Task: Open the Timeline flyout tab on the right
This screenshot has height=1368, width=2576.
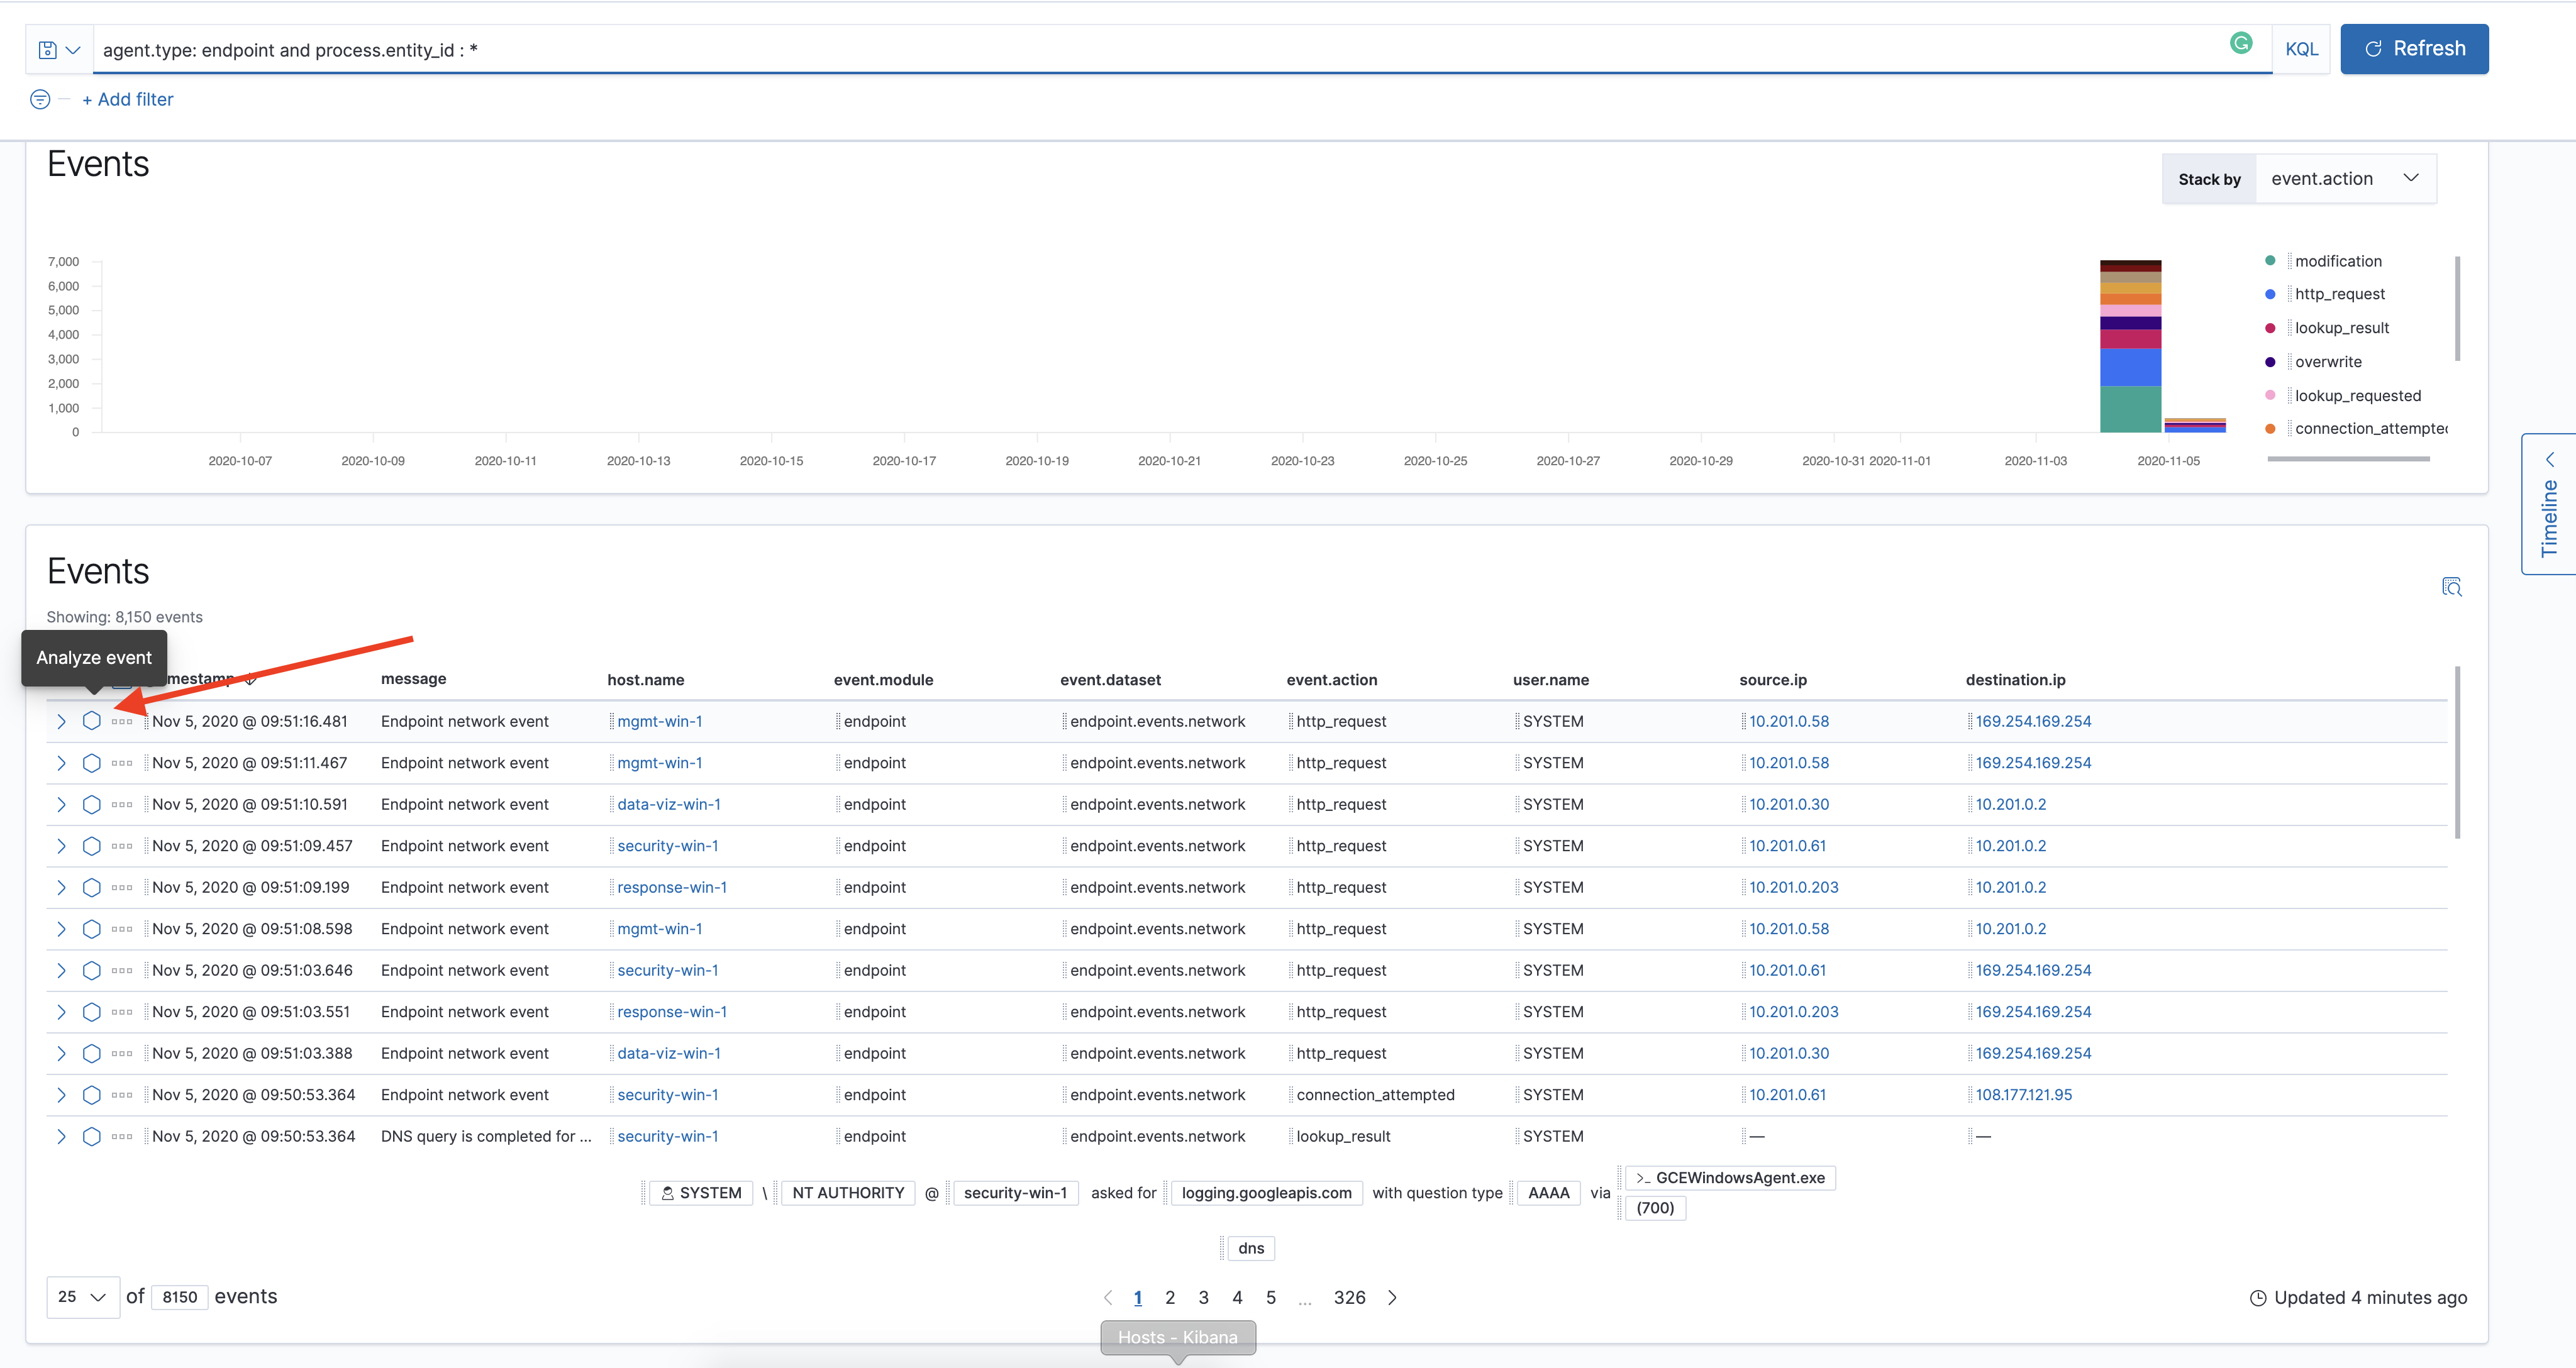Action: point(2550,505)
